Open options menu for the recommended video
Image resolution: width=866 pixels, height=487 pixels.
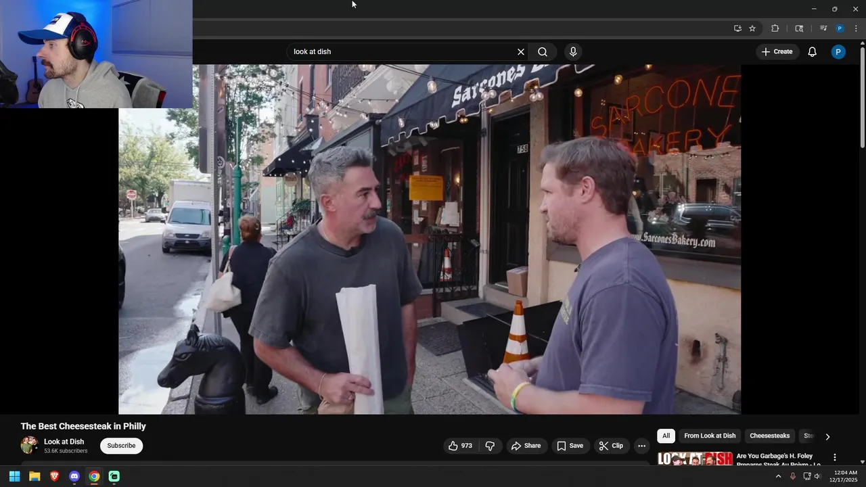834,458
